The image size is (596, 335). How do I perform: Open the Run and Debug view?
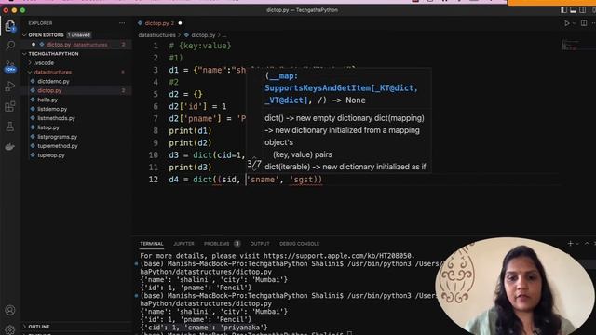(x=10, y=87)
